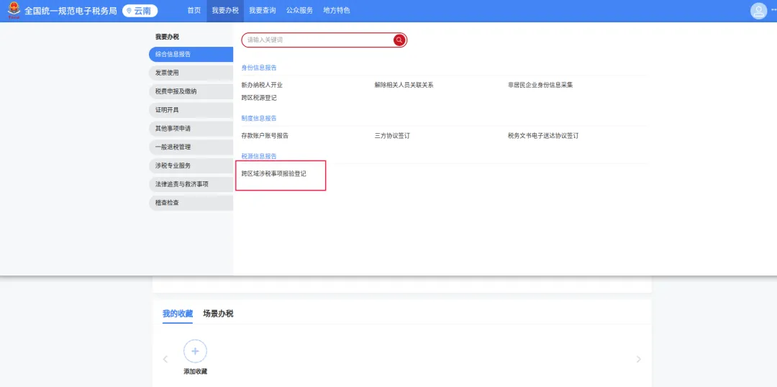Click the 我要办税 sidebar heading
Viewport: 777px width, 387px height.
(x=167, y=37)
